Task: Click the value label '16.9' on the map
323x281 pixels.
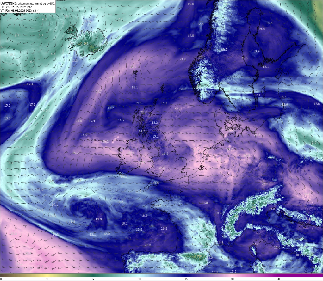Action: point(84,135)
